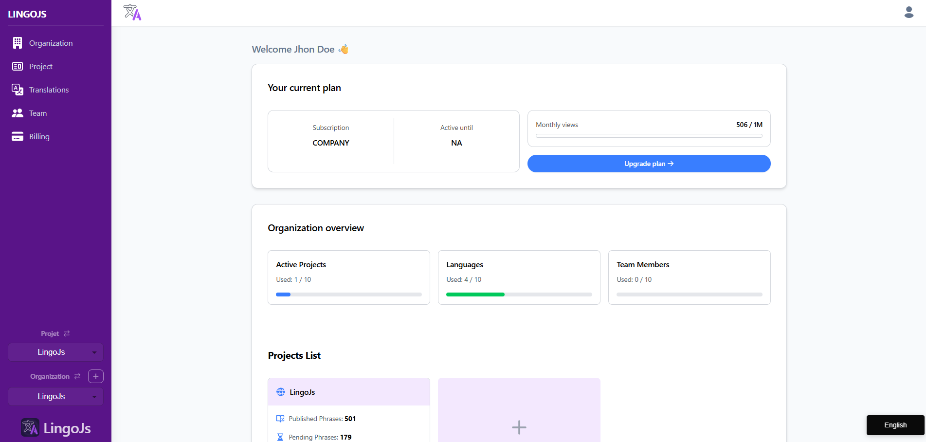This screenshot has width=926, height=442.
Task: Click the Billing card icon
Action: (18, 136)
